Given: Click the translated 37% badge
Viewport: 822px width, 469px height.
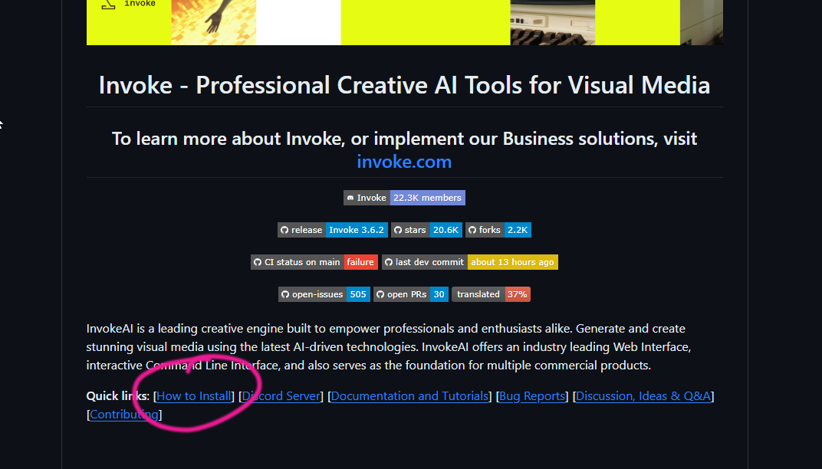Looking at the screenshot, I should pyautogui.click(x=492, y=294).
